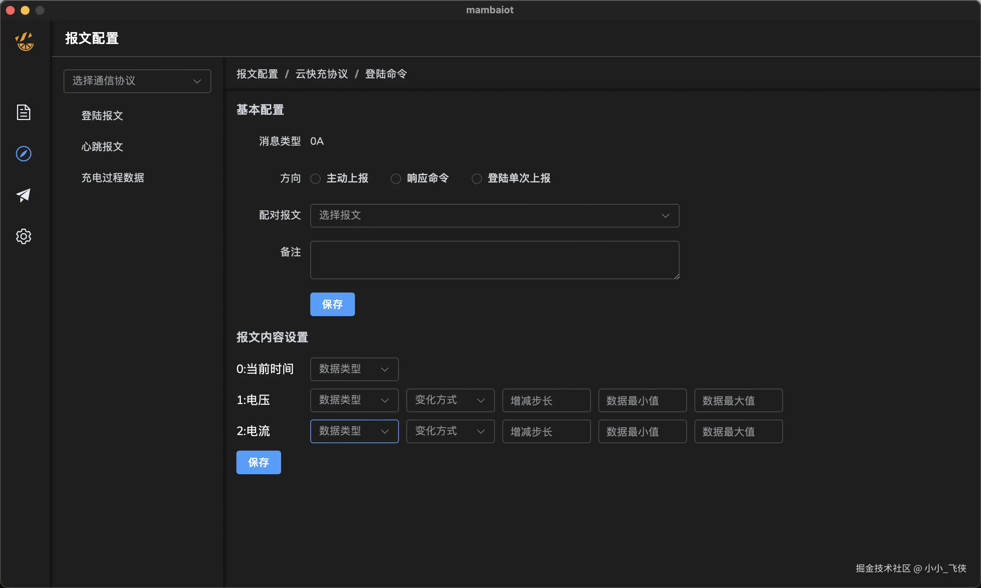Open the 选择报文 pairing dropdown
Screen dimensions: 981x588
[x=495, y=216]
